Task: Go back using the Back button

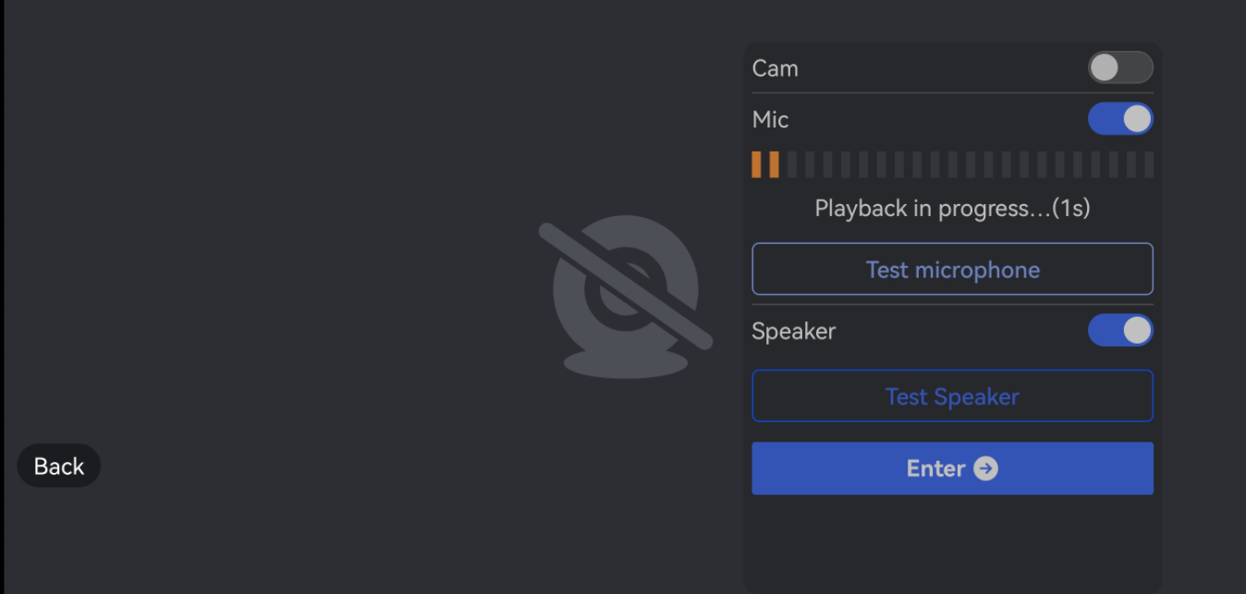Action: (59, 466)
